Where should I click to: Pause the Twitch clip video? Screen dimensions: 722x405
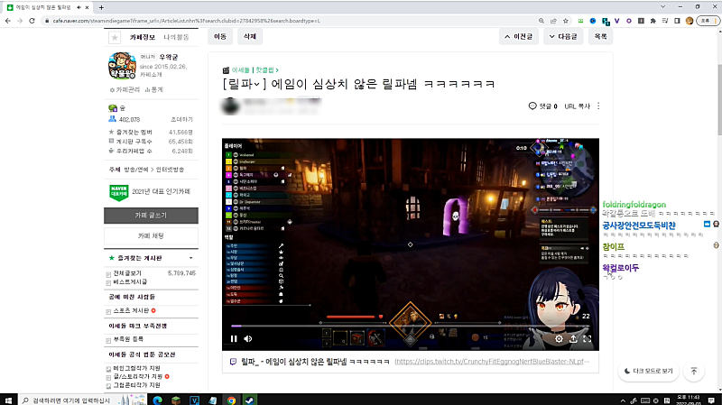[x=234, y=339]
